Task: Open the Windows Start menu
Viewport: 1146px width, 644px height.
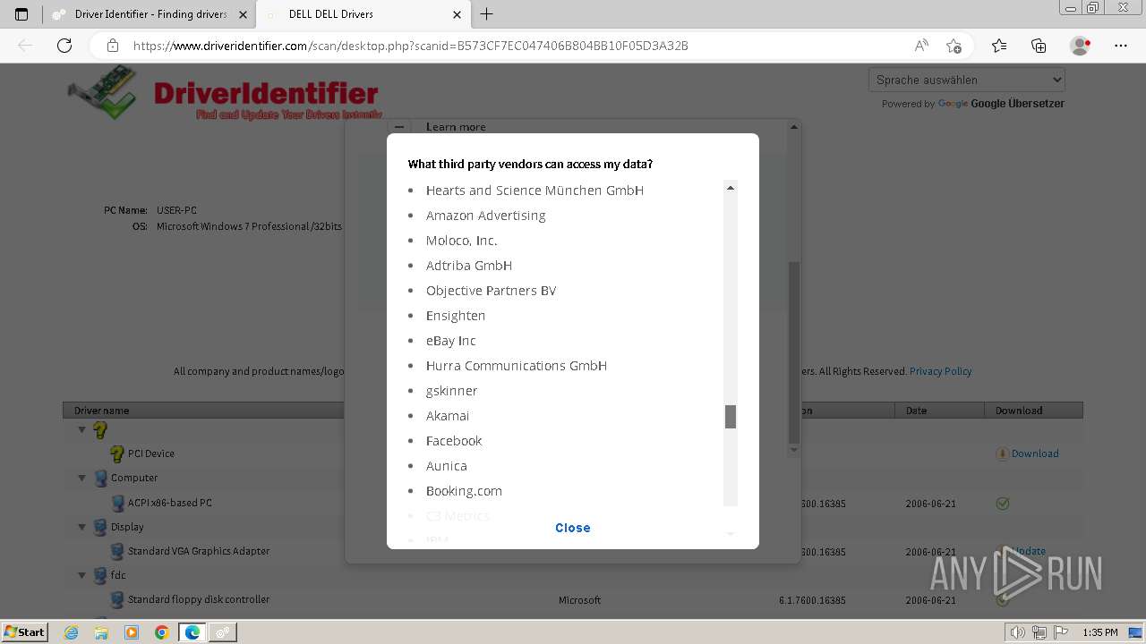Action: [x=24, y=631]
